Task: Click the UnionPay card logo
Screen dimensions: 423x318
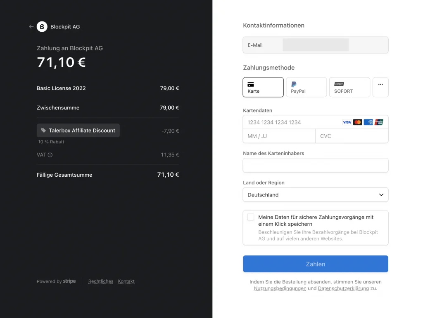Action: [379, 122]
